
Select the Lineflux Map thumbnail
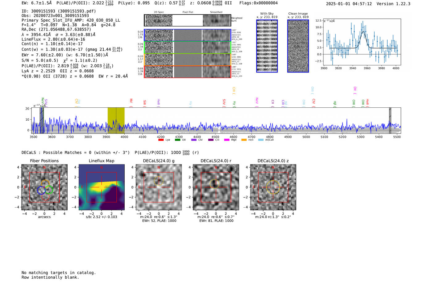tap(102, 187)
